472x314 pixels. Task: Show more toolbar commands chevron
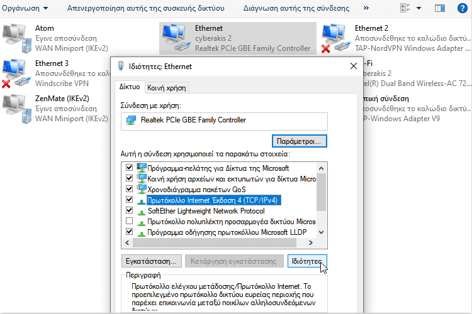point(366,8)
